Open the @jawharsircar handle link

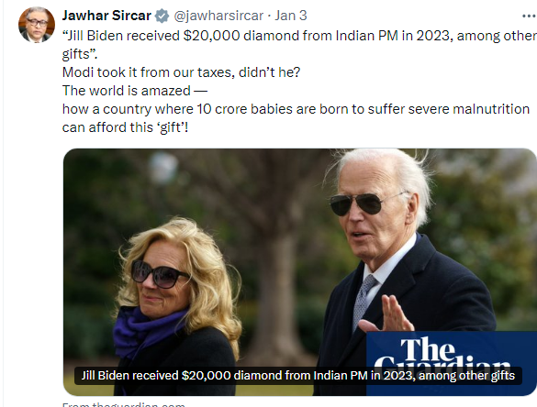[x=218, y=16]
